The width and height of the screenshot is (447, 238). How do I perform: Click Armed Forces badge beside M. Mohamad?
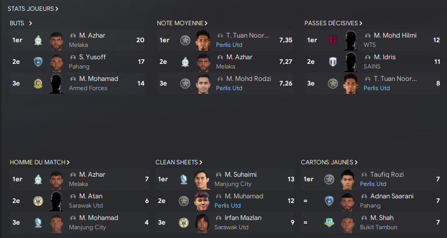pos(38,83)
